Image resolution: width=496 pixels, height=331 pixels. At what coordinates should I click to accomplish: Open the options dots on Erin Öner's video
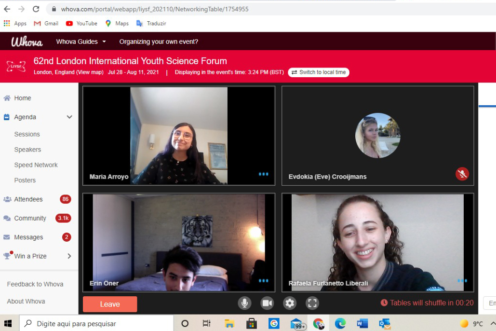263,281
